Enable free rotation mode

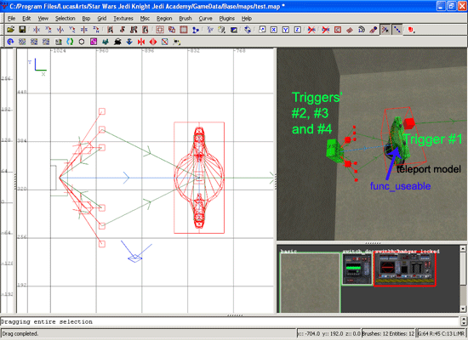click(248, 30)
